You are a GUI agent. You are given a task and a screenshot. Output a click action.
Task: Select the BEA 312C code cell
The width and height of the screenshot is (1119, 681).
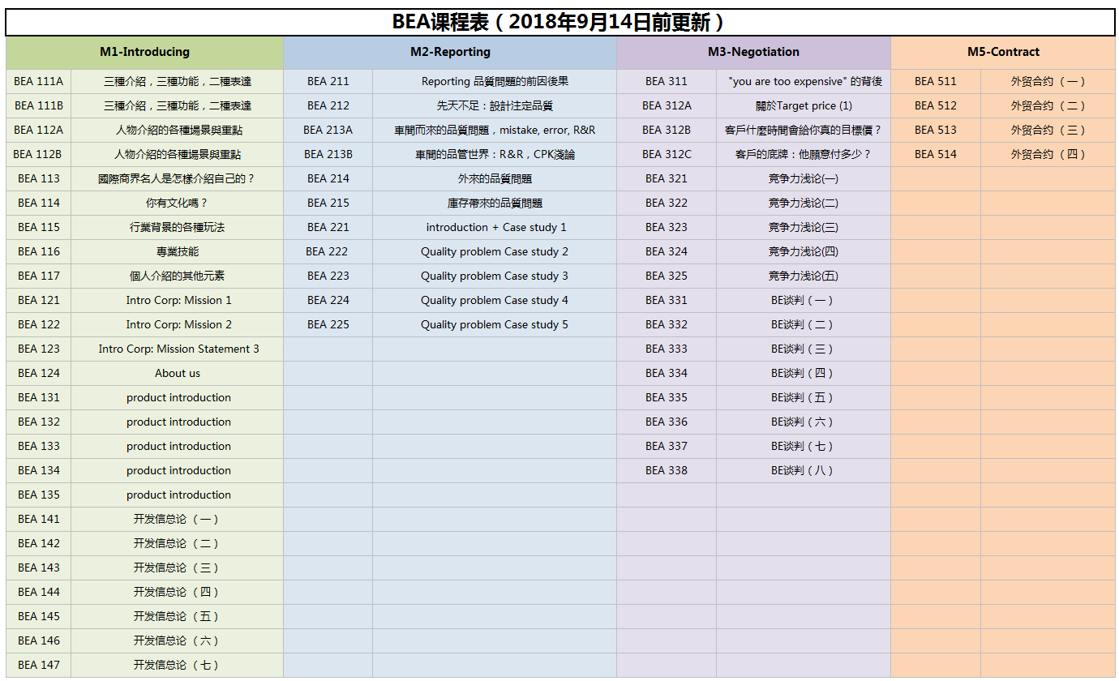(667, 154)
